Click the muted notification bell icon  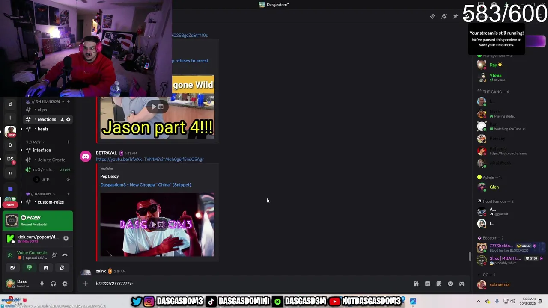tap(444, 16)
